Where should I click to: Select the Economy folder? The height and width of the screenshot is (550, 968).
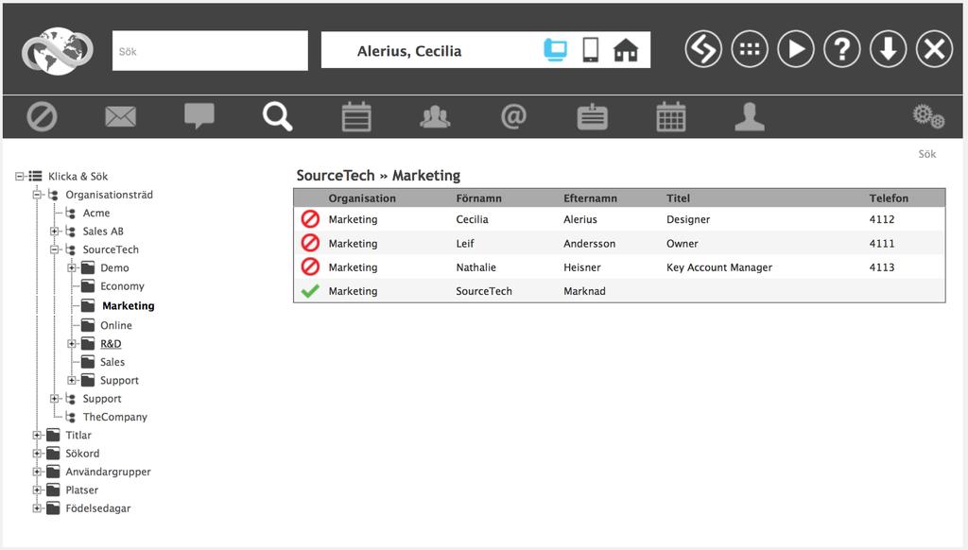click(x=122, y=285)
